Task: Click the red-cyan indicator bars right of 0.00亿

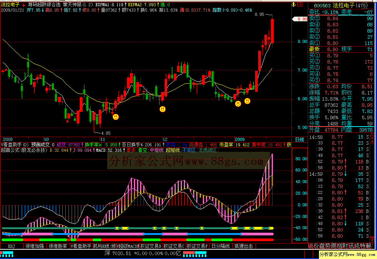Action: tap(195, 254)
